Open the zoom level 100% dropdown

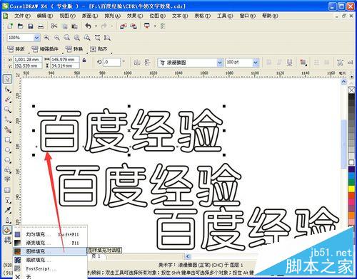tap(36, 38)
